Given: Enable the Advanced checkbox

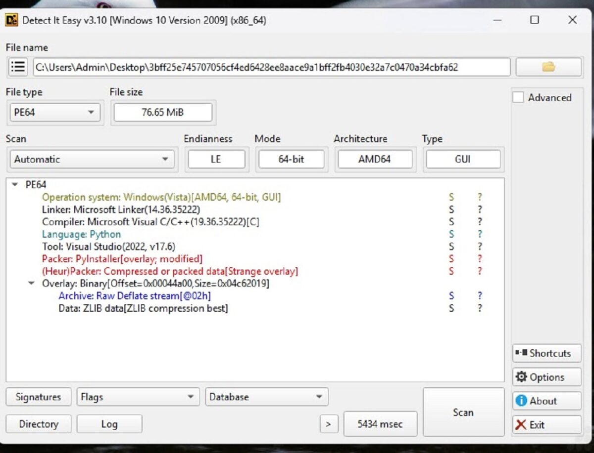Looking at the screenshot, I should (x=518, y=97).
